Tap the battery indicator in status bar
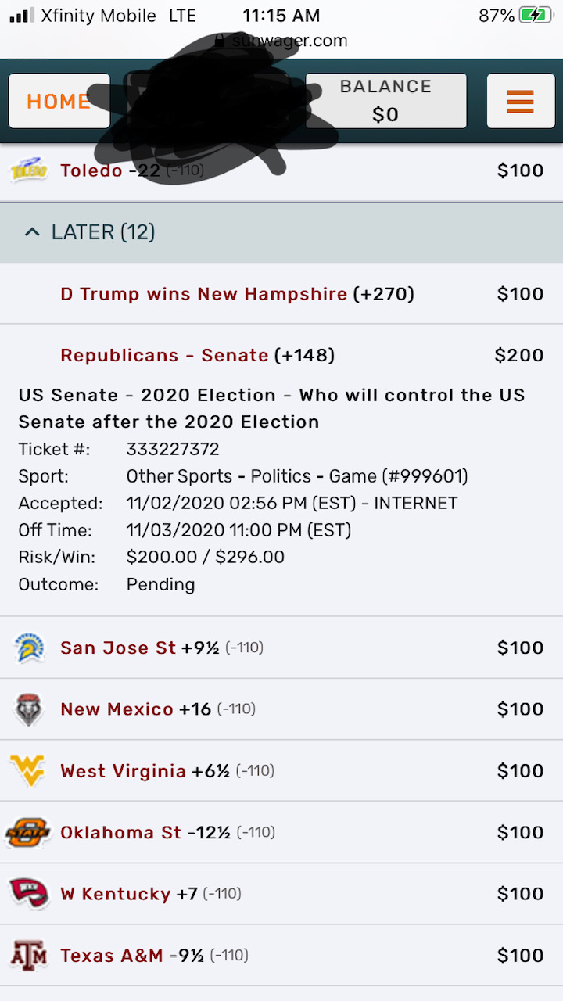This screenshot has height=1001, width=563. 536,16
